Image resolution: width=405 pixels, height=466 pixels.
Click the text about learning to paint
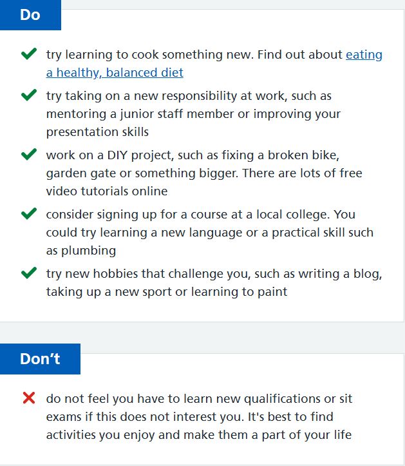point(240,292)
